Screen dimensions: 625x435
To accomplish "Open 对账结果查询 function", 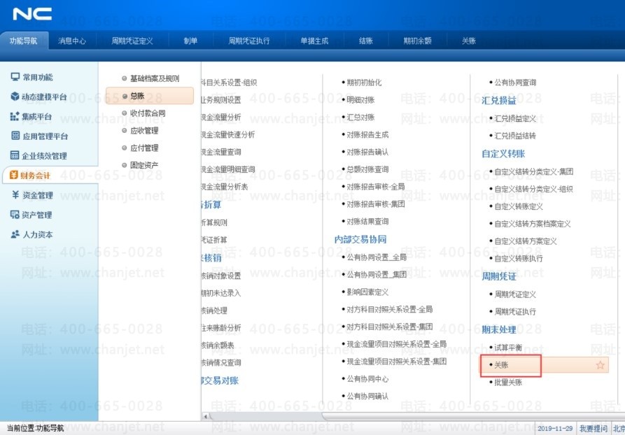I will click(367, 222).
